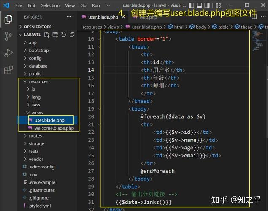Close the user.blade.php tab
The width and height of the screenshot is (268, 211).
123,17
